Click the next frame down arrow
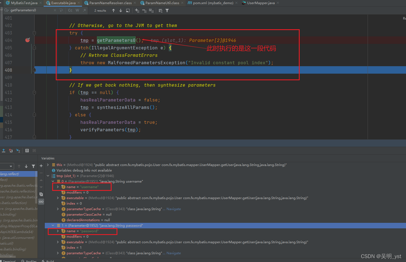 26,166
